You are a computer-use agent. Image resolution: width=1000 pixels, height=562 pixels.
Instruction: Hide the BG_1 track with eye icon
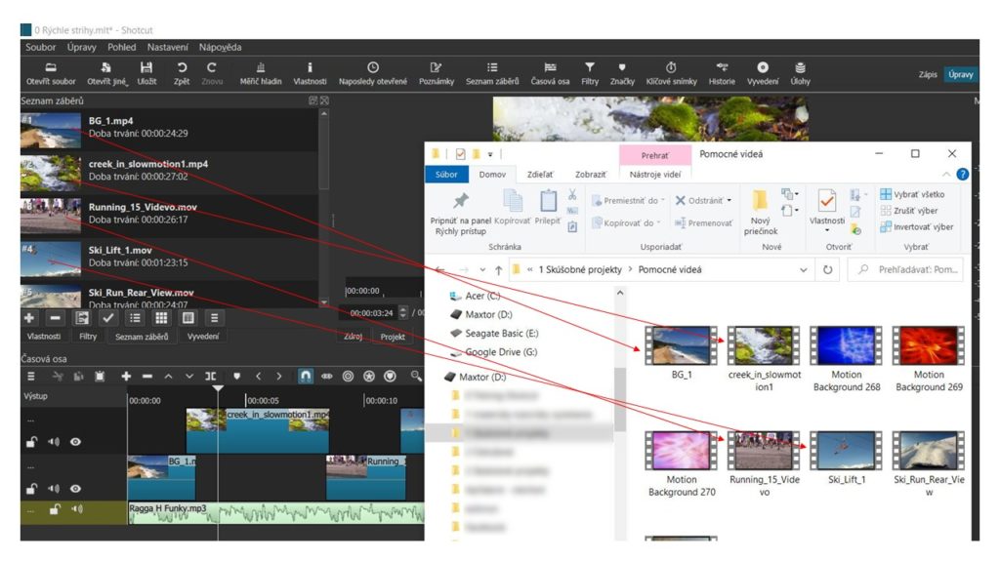pos(75,489)
